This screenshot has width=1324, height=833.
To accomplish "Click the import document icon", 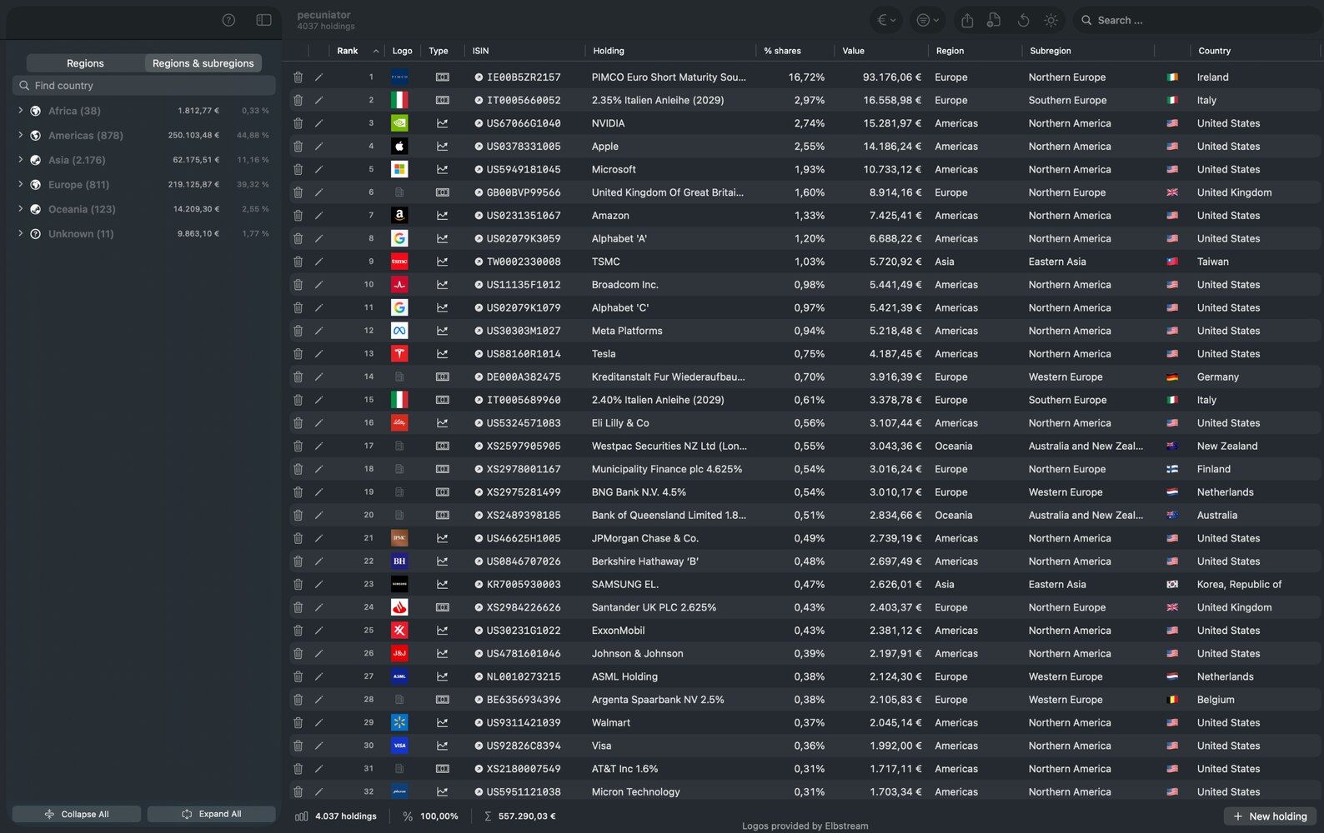I will 994,20.
